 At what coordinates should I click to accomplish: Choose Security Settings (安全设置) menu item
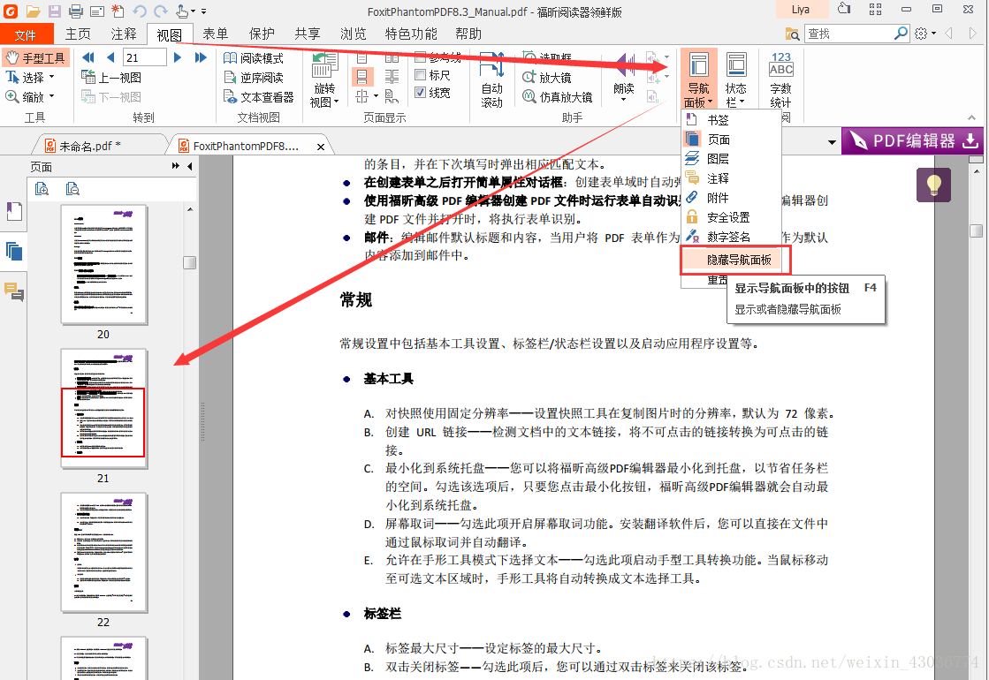click(x=732, y=217)
